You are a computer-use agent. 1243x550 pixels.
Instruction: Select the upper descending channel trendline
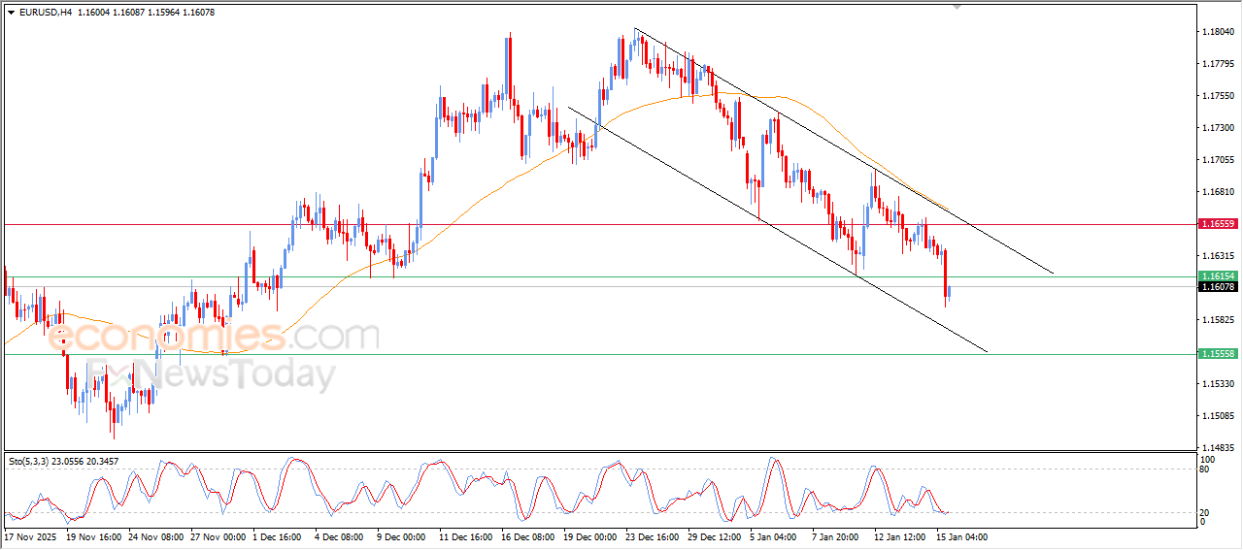click(x=843, y=150)
